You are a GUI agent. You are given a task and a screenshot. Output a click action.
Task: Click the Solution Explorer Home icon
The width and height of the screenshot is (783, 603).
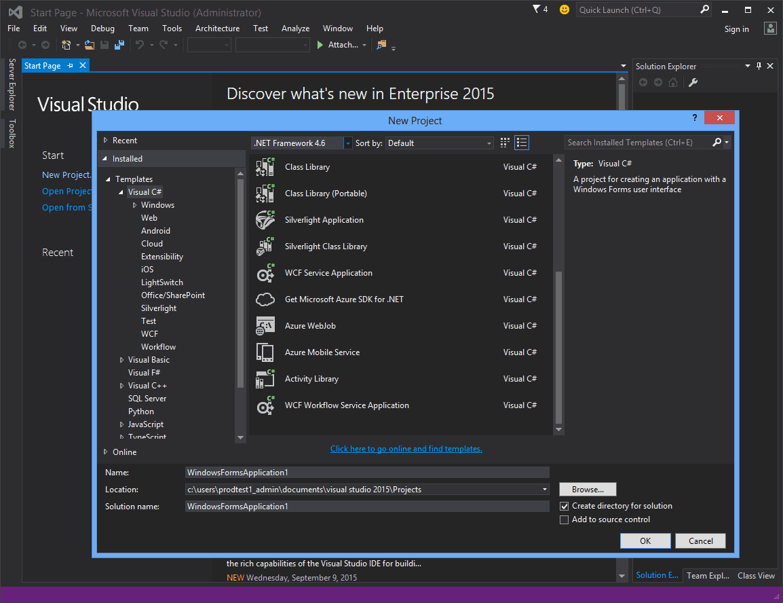point(673,82)
